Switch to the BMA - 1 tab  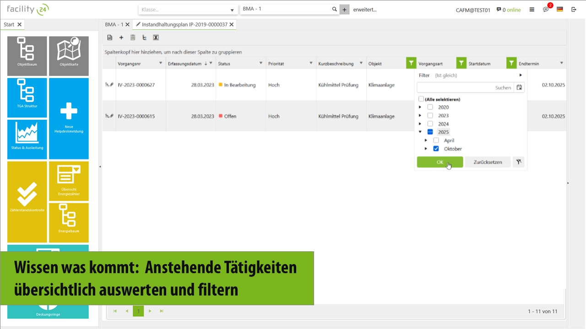[x=114, y=25]
